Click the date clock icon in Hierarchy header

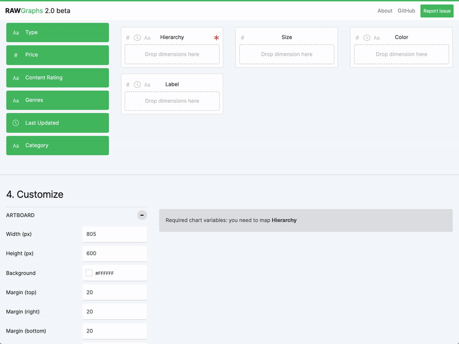(137, 38)
